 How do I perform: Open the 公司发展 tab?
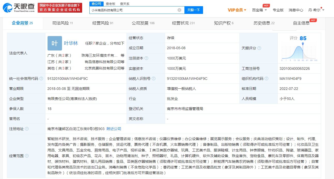[x=143, y=23]
